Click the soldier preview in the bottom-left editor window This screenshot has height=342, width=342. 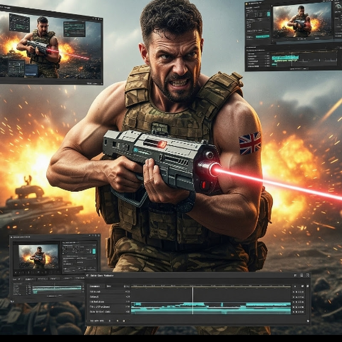(38, 257)
